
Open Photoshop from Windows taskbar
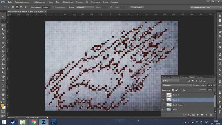point(43,122)
